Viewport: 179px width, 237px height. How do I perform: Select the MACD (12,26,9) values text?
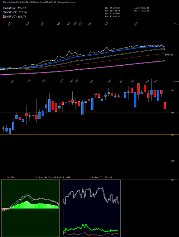pos(49,177)
